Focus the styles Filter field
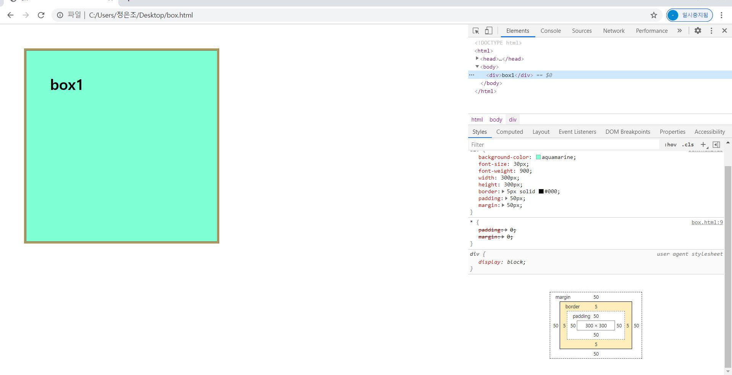The image size is (732, 375). coord(564,145)
